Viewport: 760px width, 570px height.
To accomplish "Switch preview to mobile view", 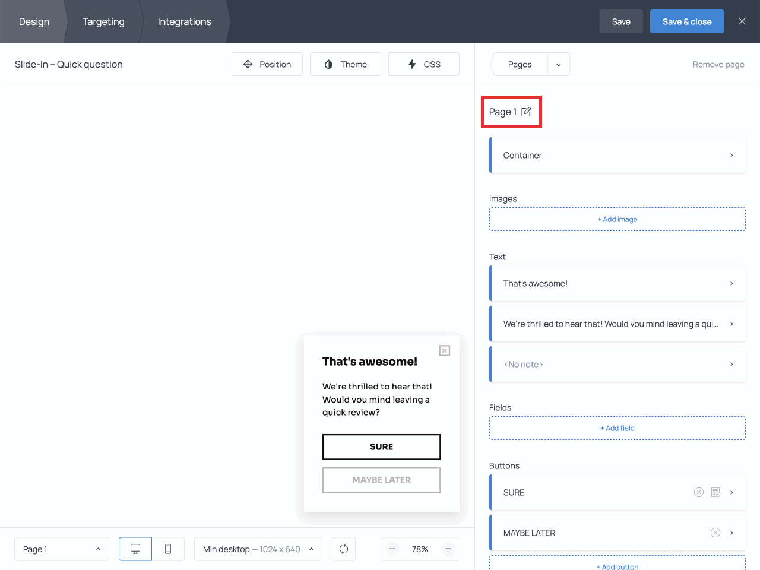I will tap(168, 549).
